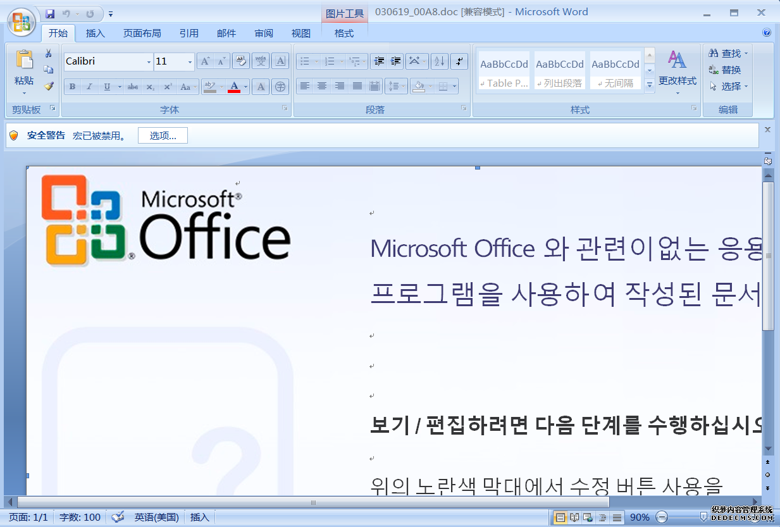Switch to draft view

click(x=616, y=518)
